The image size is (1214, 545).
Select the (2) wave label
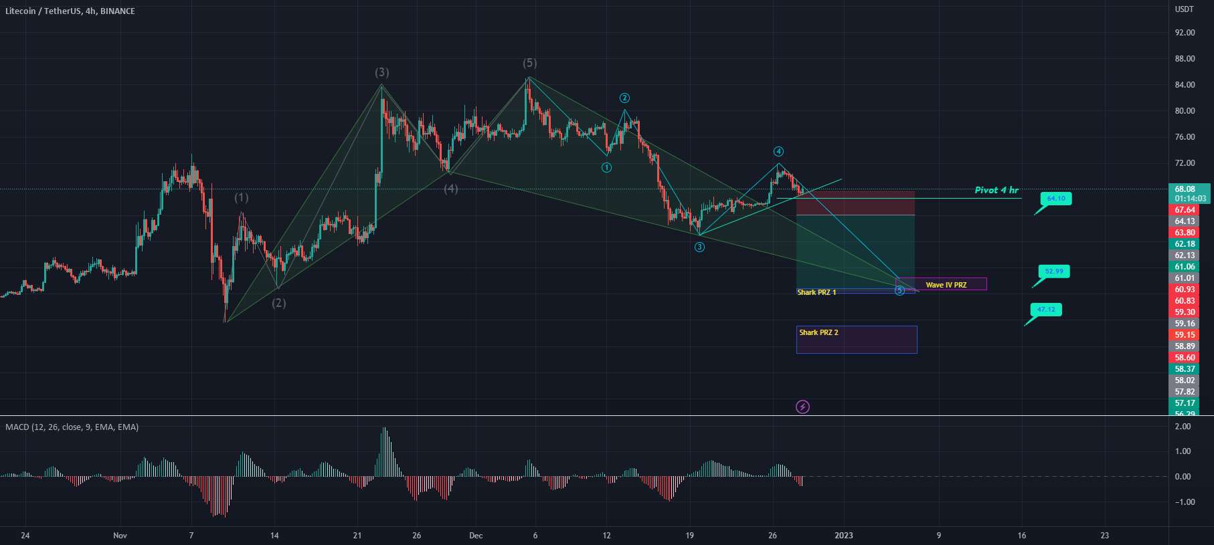(x=279, y=303)
